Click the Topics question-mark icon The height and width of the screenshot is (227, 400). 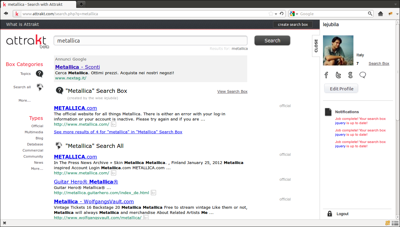pyautogui.click(x=40, y=74)
